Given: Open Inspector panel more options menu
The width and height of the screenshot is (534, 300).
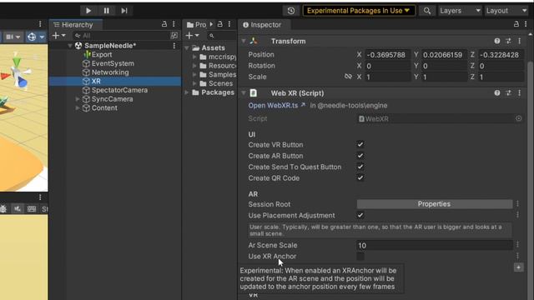Looking at the screenshot, I should click(526, 24).
